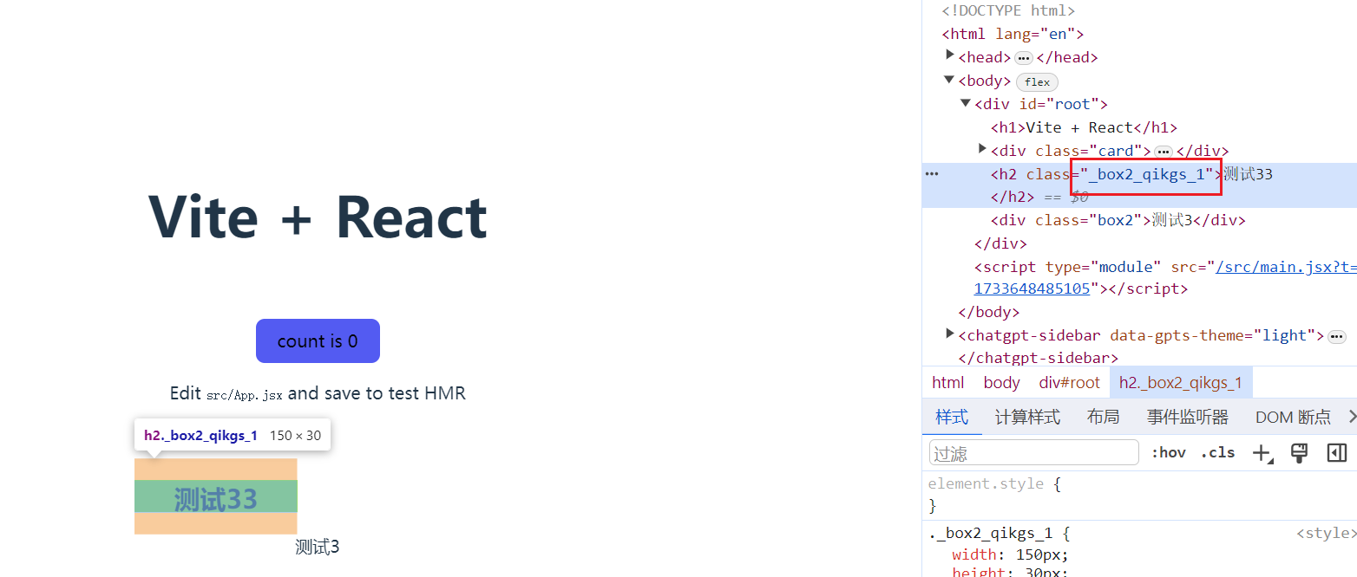Screen dimensions: 1357x577
Task: Toggle the .cls class editor
Action: [1217, 452]
